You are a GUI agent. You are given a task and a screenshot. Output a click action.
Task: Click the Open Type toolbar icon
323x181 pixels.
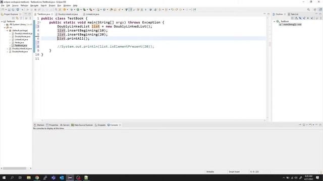tap(111, 10)
